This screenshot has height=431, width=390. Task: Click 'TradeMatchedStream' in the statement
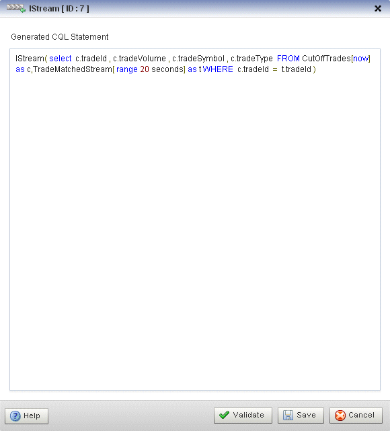[x=73, y=69]
